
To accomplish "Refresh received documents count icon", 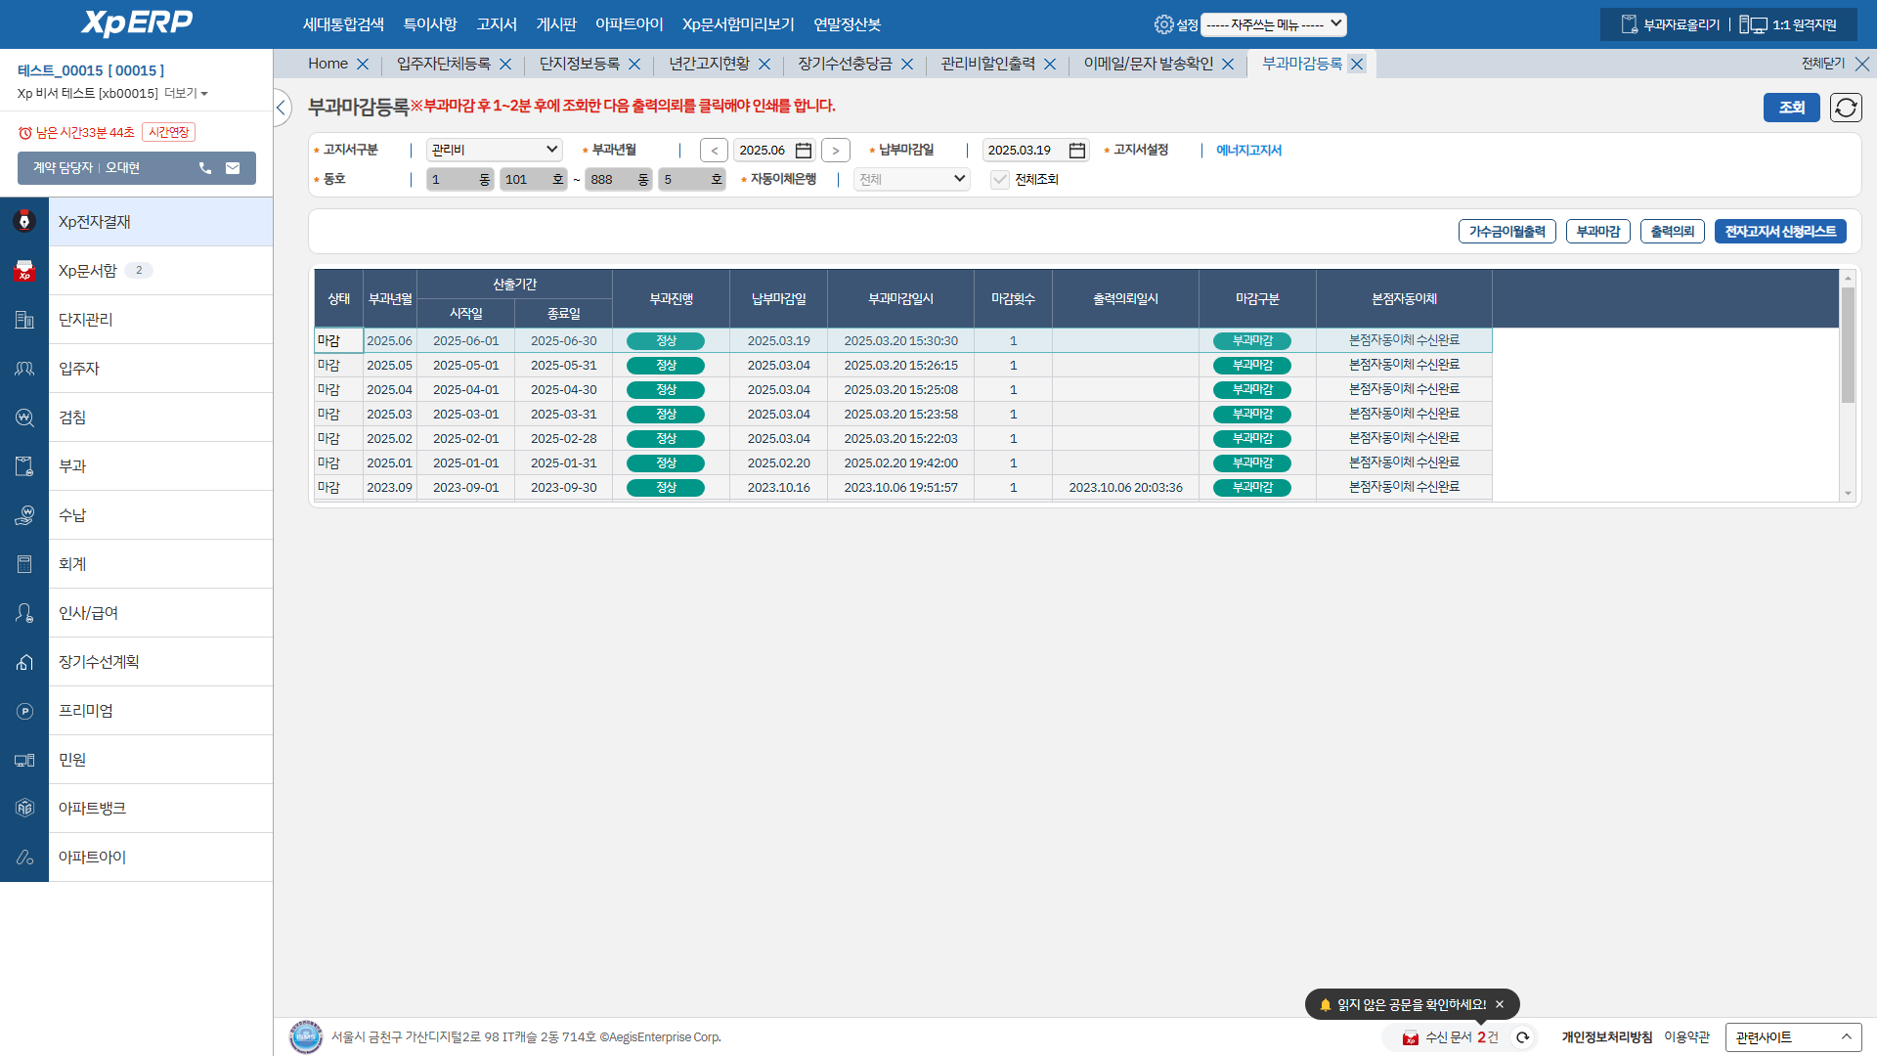I will (x=1522, y=1037).
